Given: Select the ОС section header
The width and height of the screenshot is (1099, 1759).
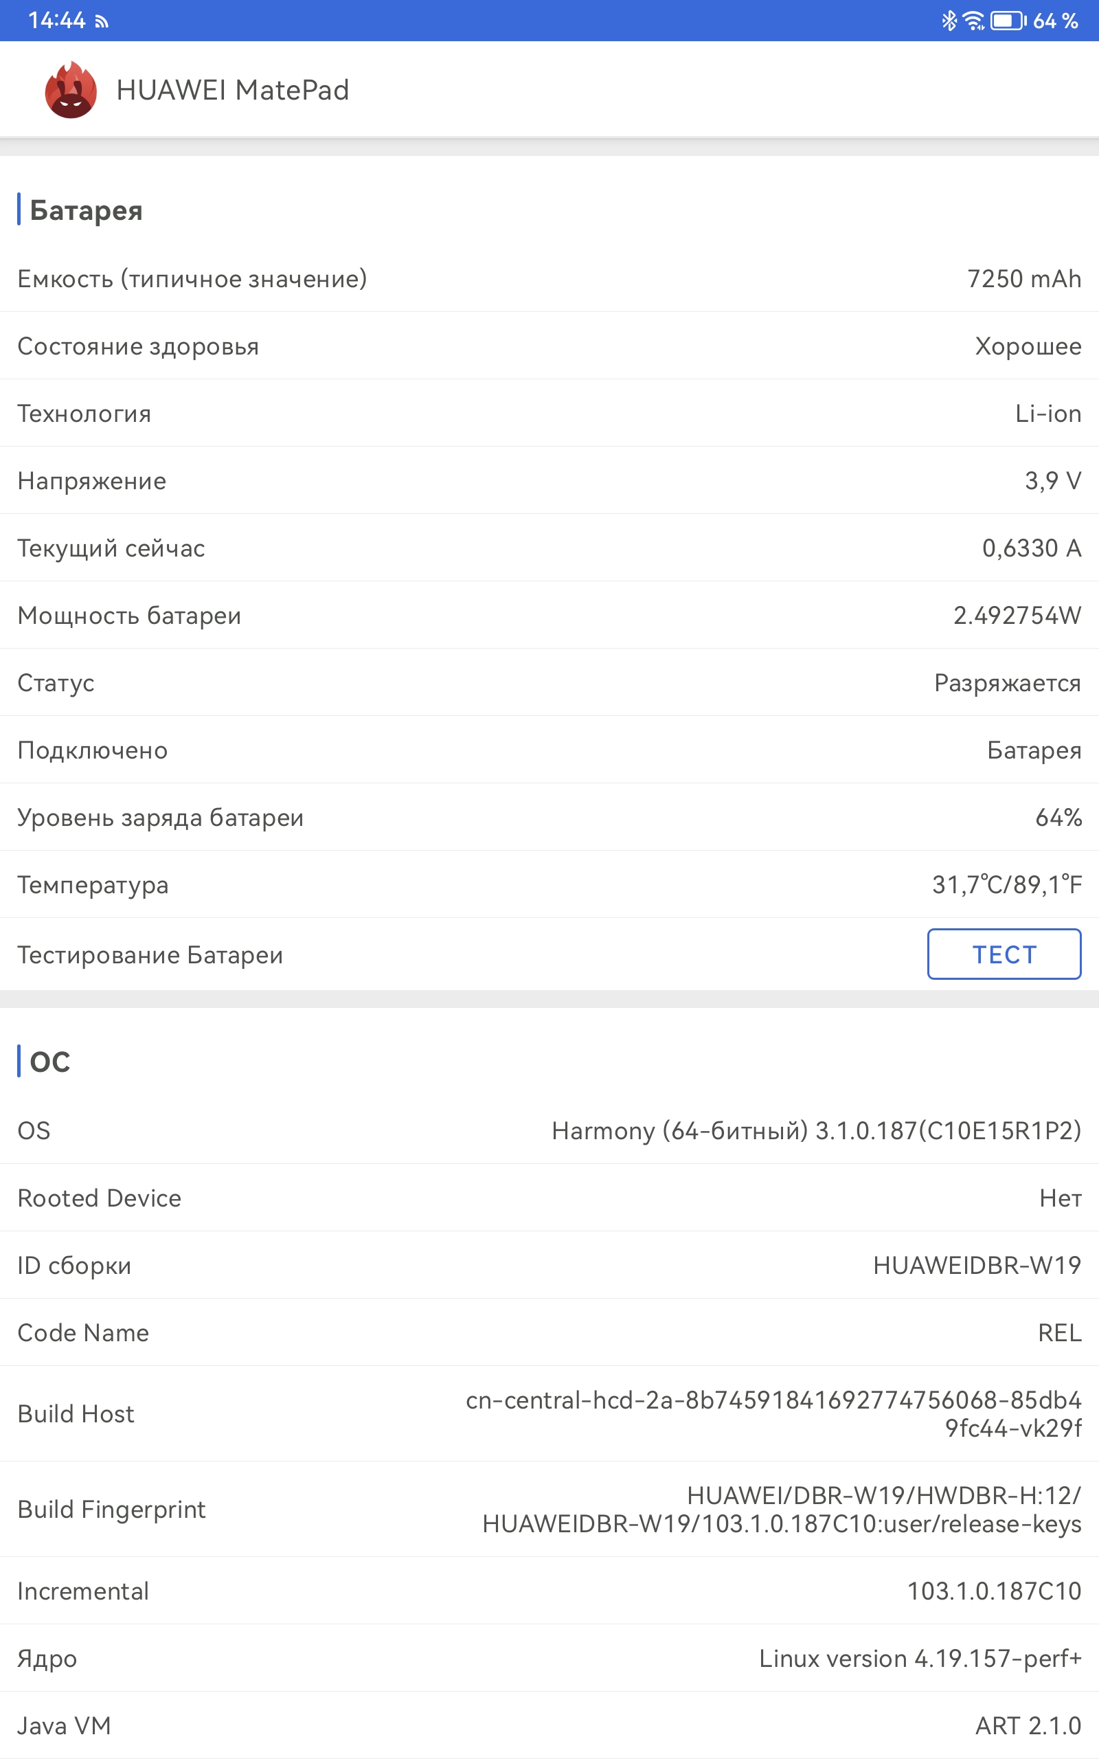Looking at the screenshot, I should pos(50,1061).
